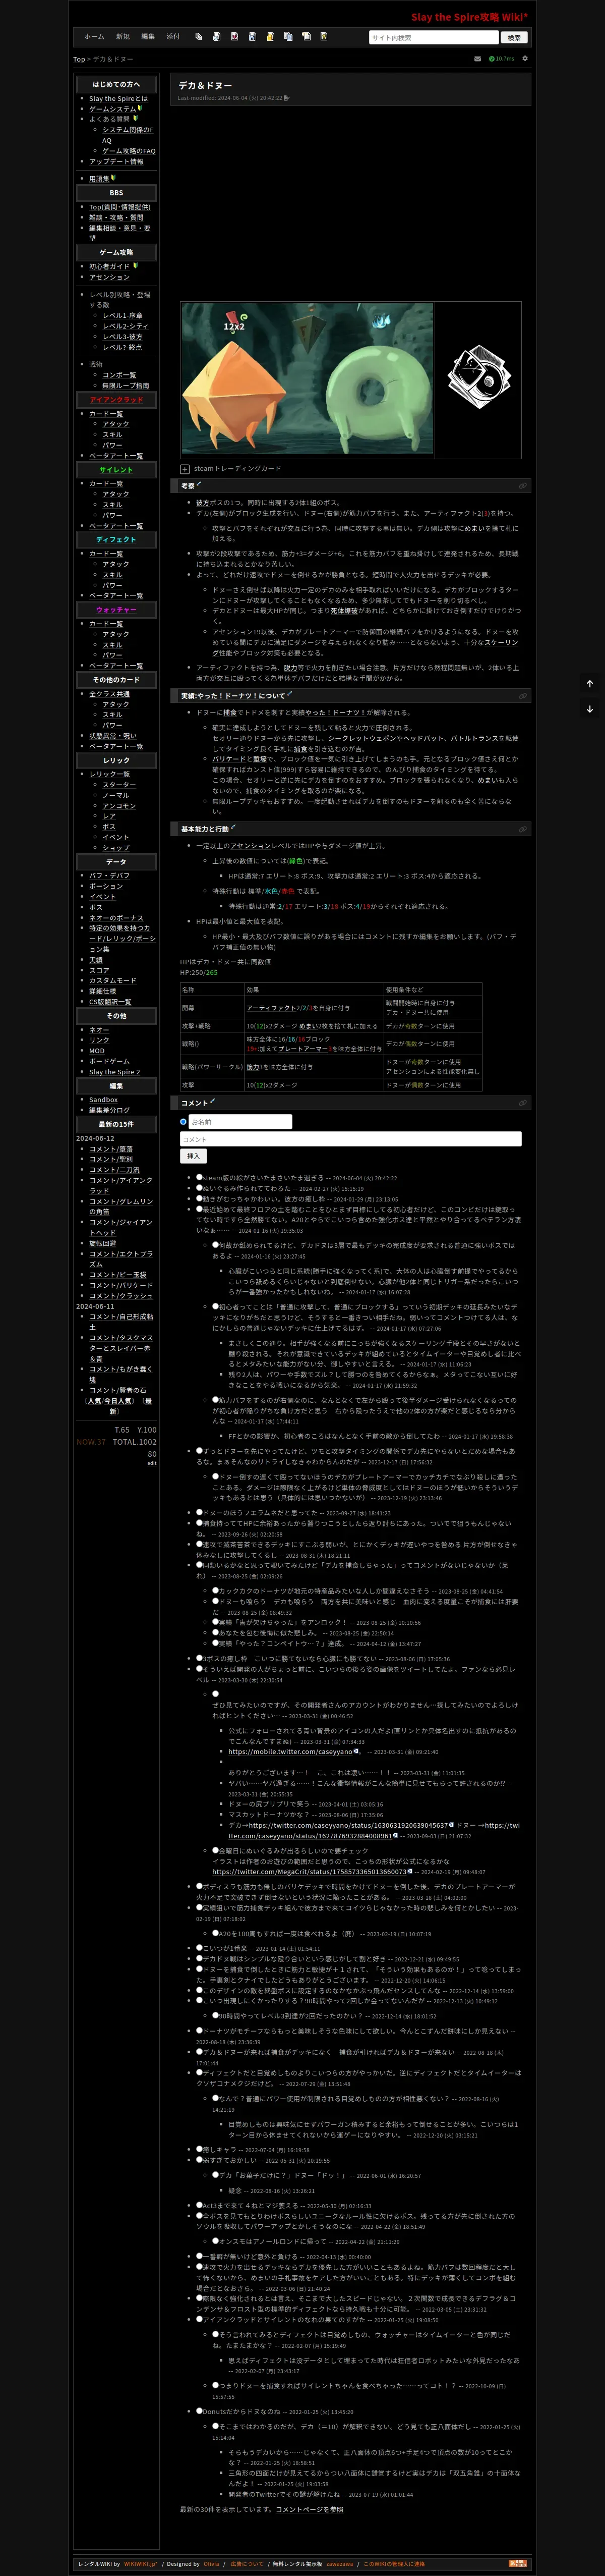
Task: Select radio for comment steam版の絵がさいたまさいたま過ぎる
Action: coord(200,1178)
